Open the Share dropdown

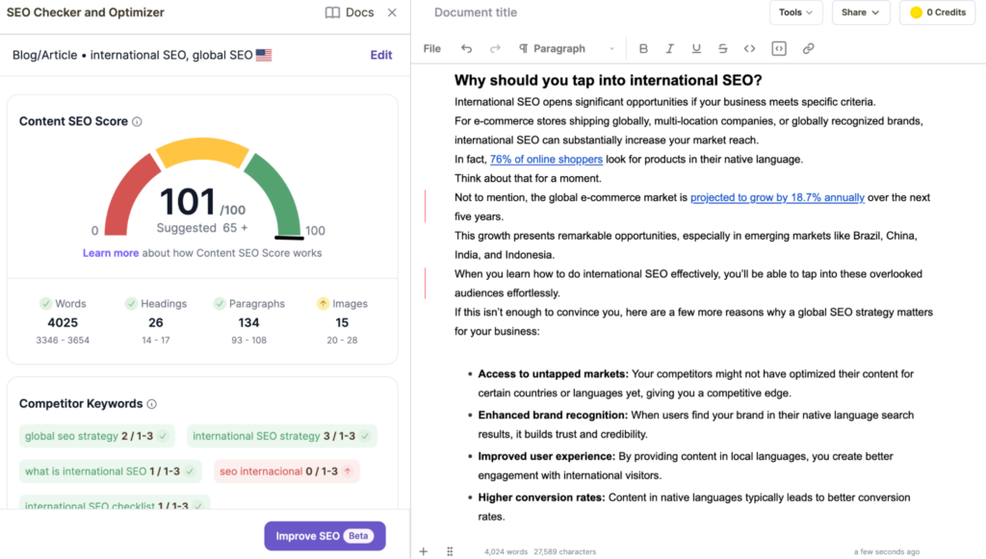860,13
